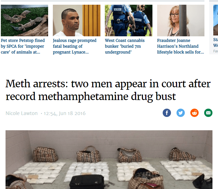Image resolution: width=218 pixels, height=189 pixels.
Task: Open Pet store Petstop fined headline
Action: pyautogui.click(x=23, y=46)
